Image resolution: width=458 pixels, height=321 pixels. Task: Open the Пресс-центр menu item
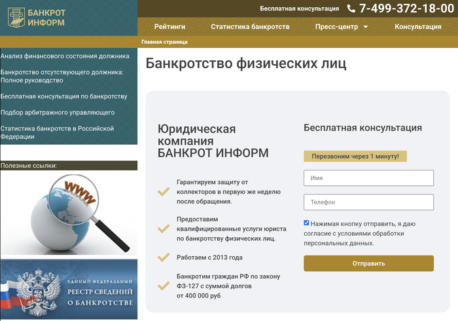point(336,27)
